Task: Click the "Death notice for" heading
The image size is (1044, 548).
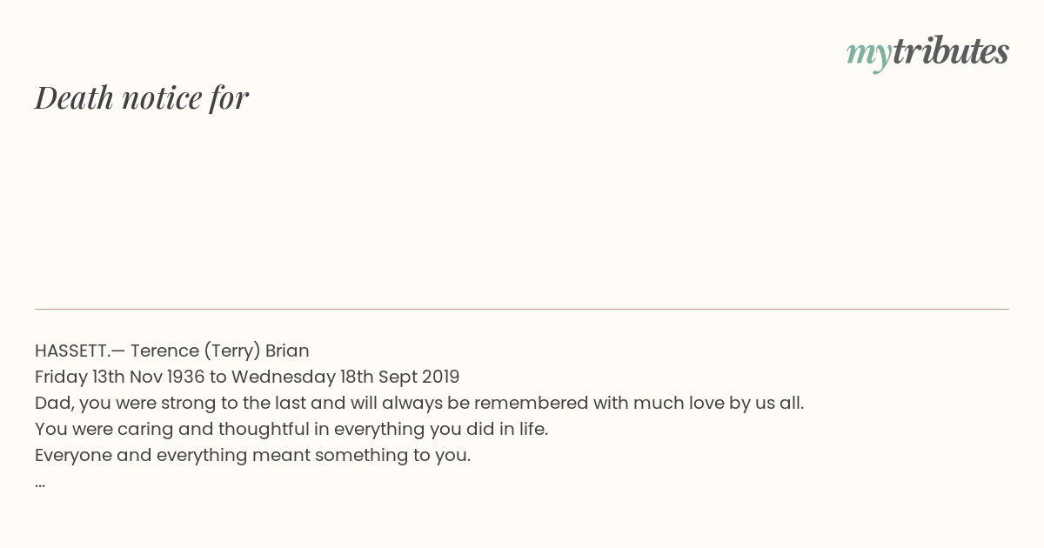Action: 142,97
